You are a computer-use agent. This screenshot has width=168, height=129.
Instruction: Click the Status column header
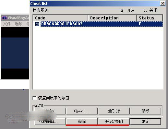click(x=150, y=18)
